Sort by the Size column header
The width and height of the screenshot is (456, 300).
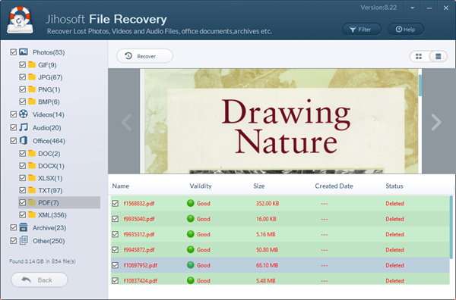259,186
